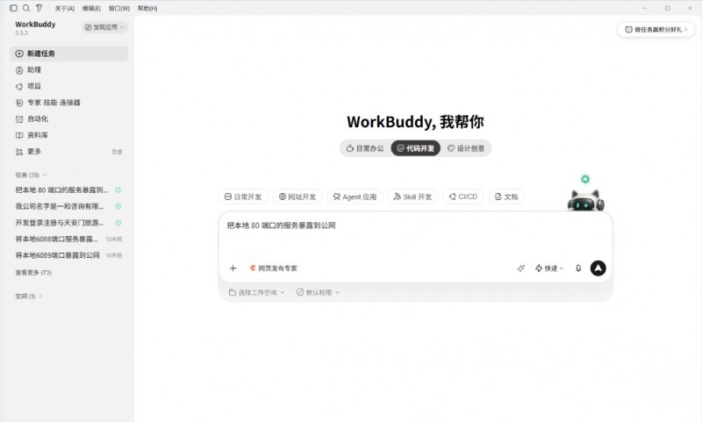Open the 窗口(W) menu
The image size is (702, 422).
[119, 9]
